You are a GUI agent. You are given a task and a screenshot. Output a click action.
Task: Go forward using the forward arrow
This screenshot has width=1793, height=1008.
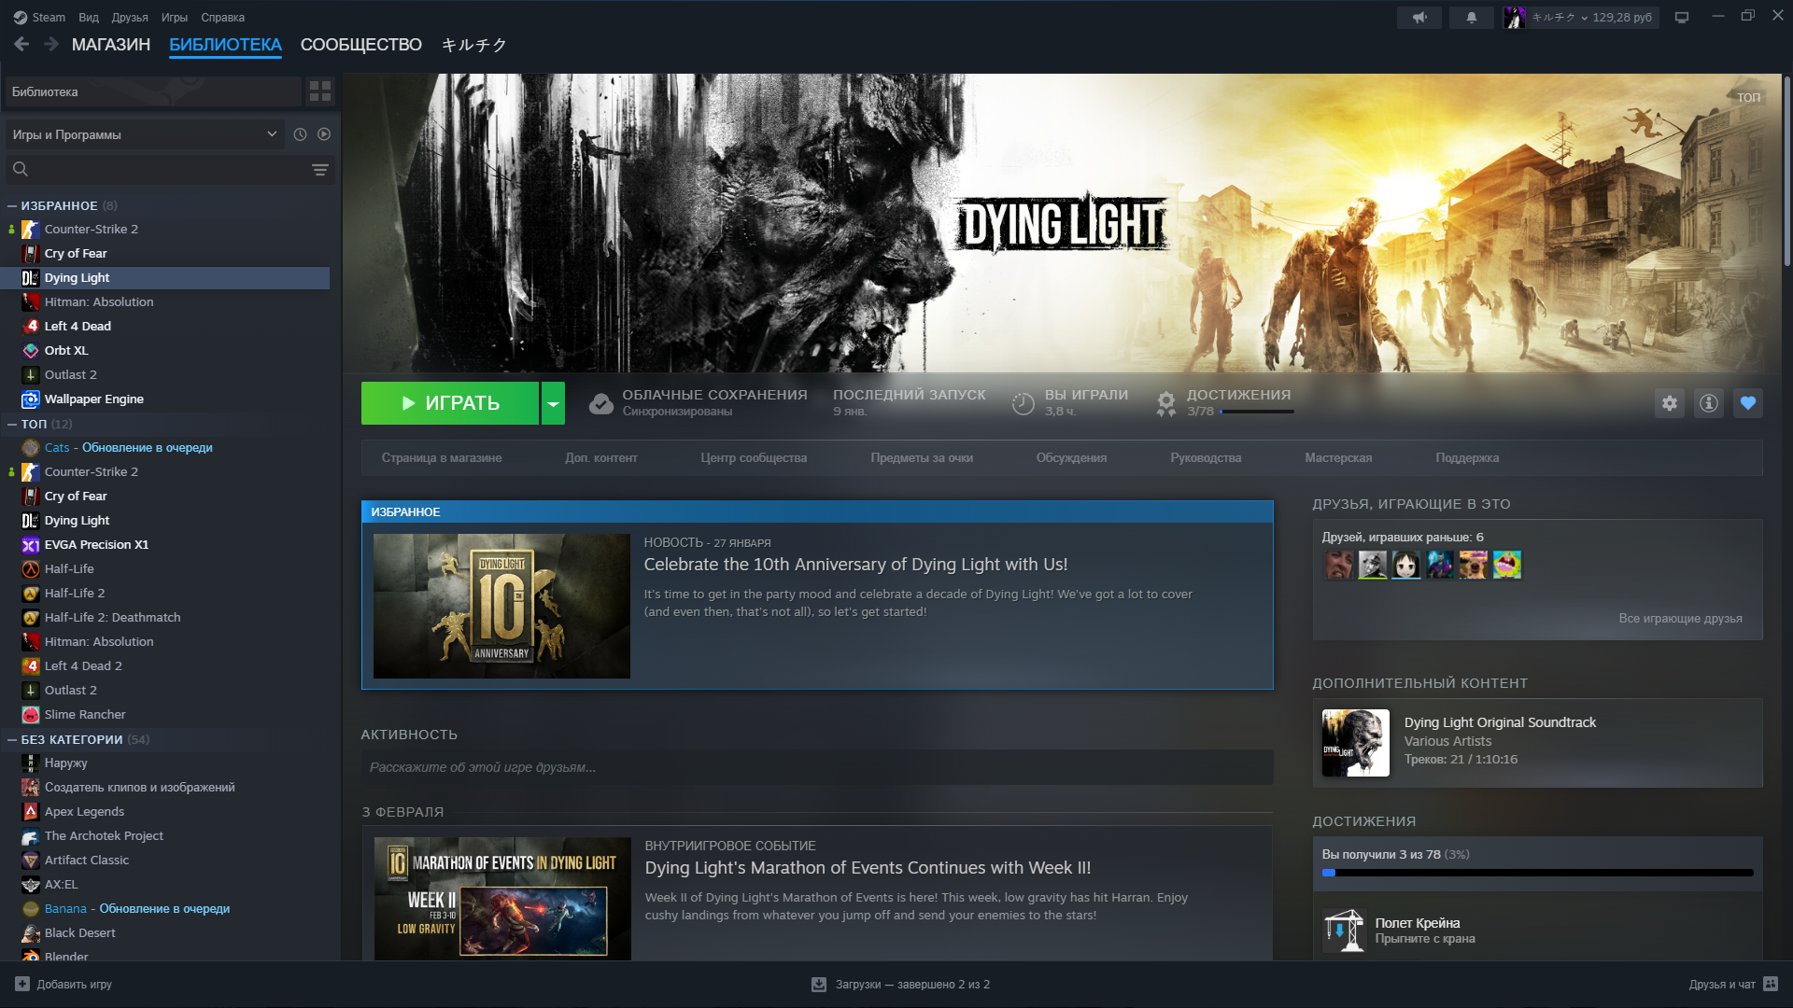point(51,44)
